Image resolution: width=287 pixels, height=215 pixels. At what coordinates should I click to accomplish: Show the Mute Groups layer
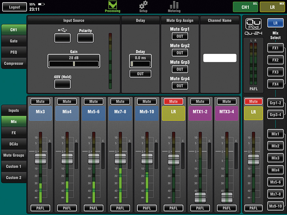pos(14,155)
